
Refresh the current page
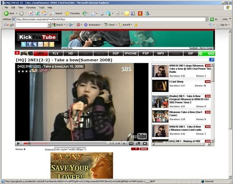point(37,13)
